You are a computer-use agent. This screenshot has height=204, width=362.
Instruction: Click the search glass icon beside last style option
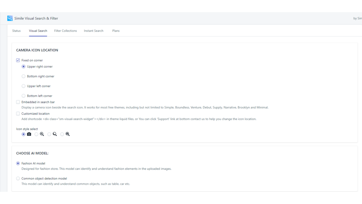point(68,134)
